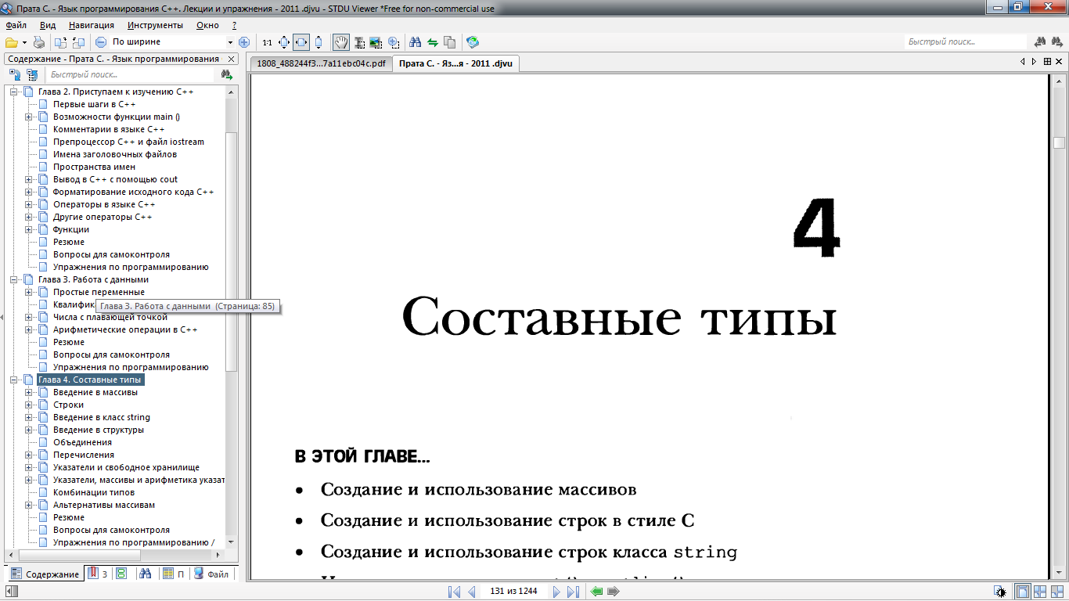
Task: Select 'Объединения' section in contents
Action: (82, 442)
